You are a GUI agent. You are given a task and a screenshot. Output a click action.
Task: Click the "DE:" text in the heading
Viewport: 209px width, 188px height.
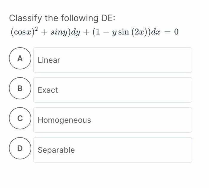(108, 18)
